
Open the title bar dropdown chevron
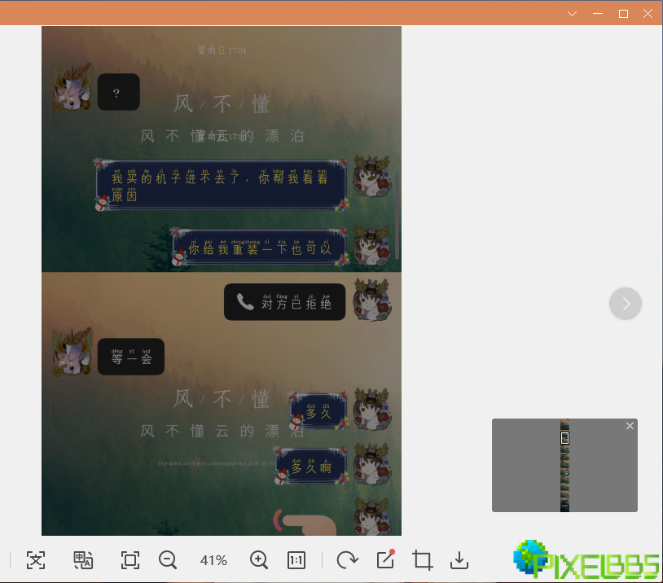pyautogui.click(x=572, y=14)
